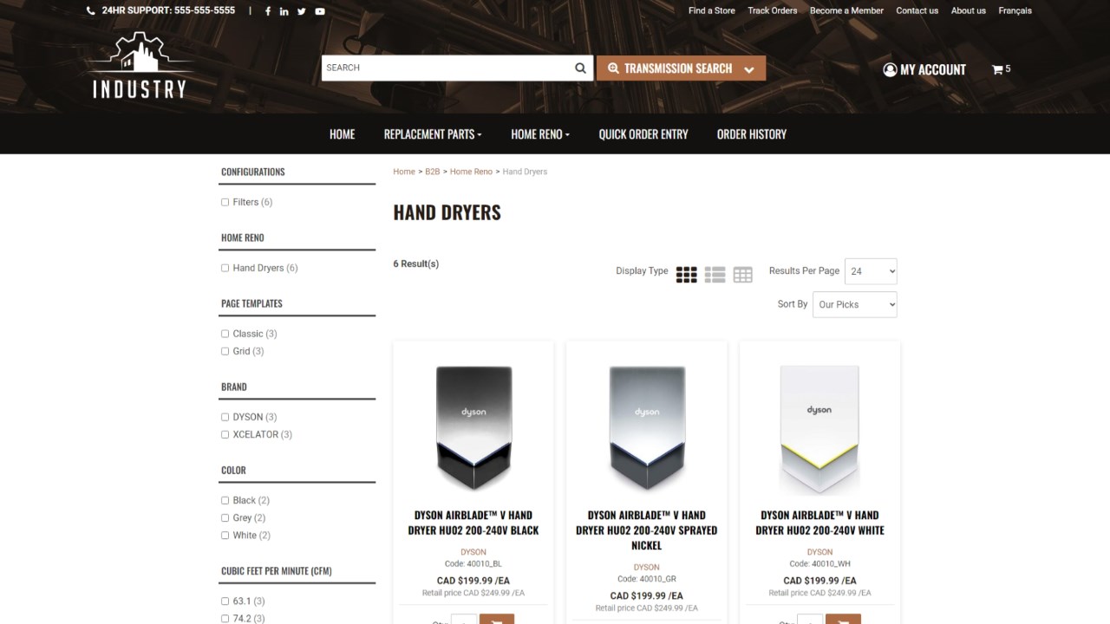Switch to table display type
The image size is (1110, 624).
point(743,275)
